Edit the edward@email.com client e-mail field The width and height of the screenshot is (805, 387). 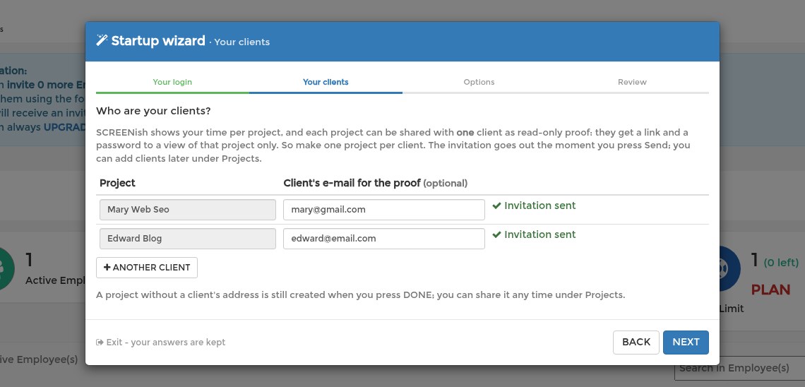[x=384, y=239]
